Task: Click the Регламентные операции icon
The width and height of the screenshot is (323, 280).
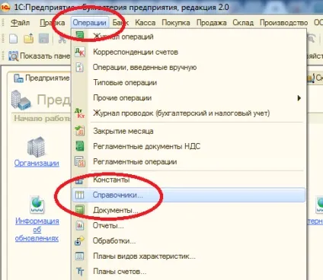Action: click(x=80, y=162)
